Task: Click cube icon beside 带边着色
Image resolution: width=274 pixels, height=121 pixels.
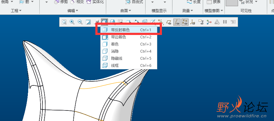Action: point(105,37)
